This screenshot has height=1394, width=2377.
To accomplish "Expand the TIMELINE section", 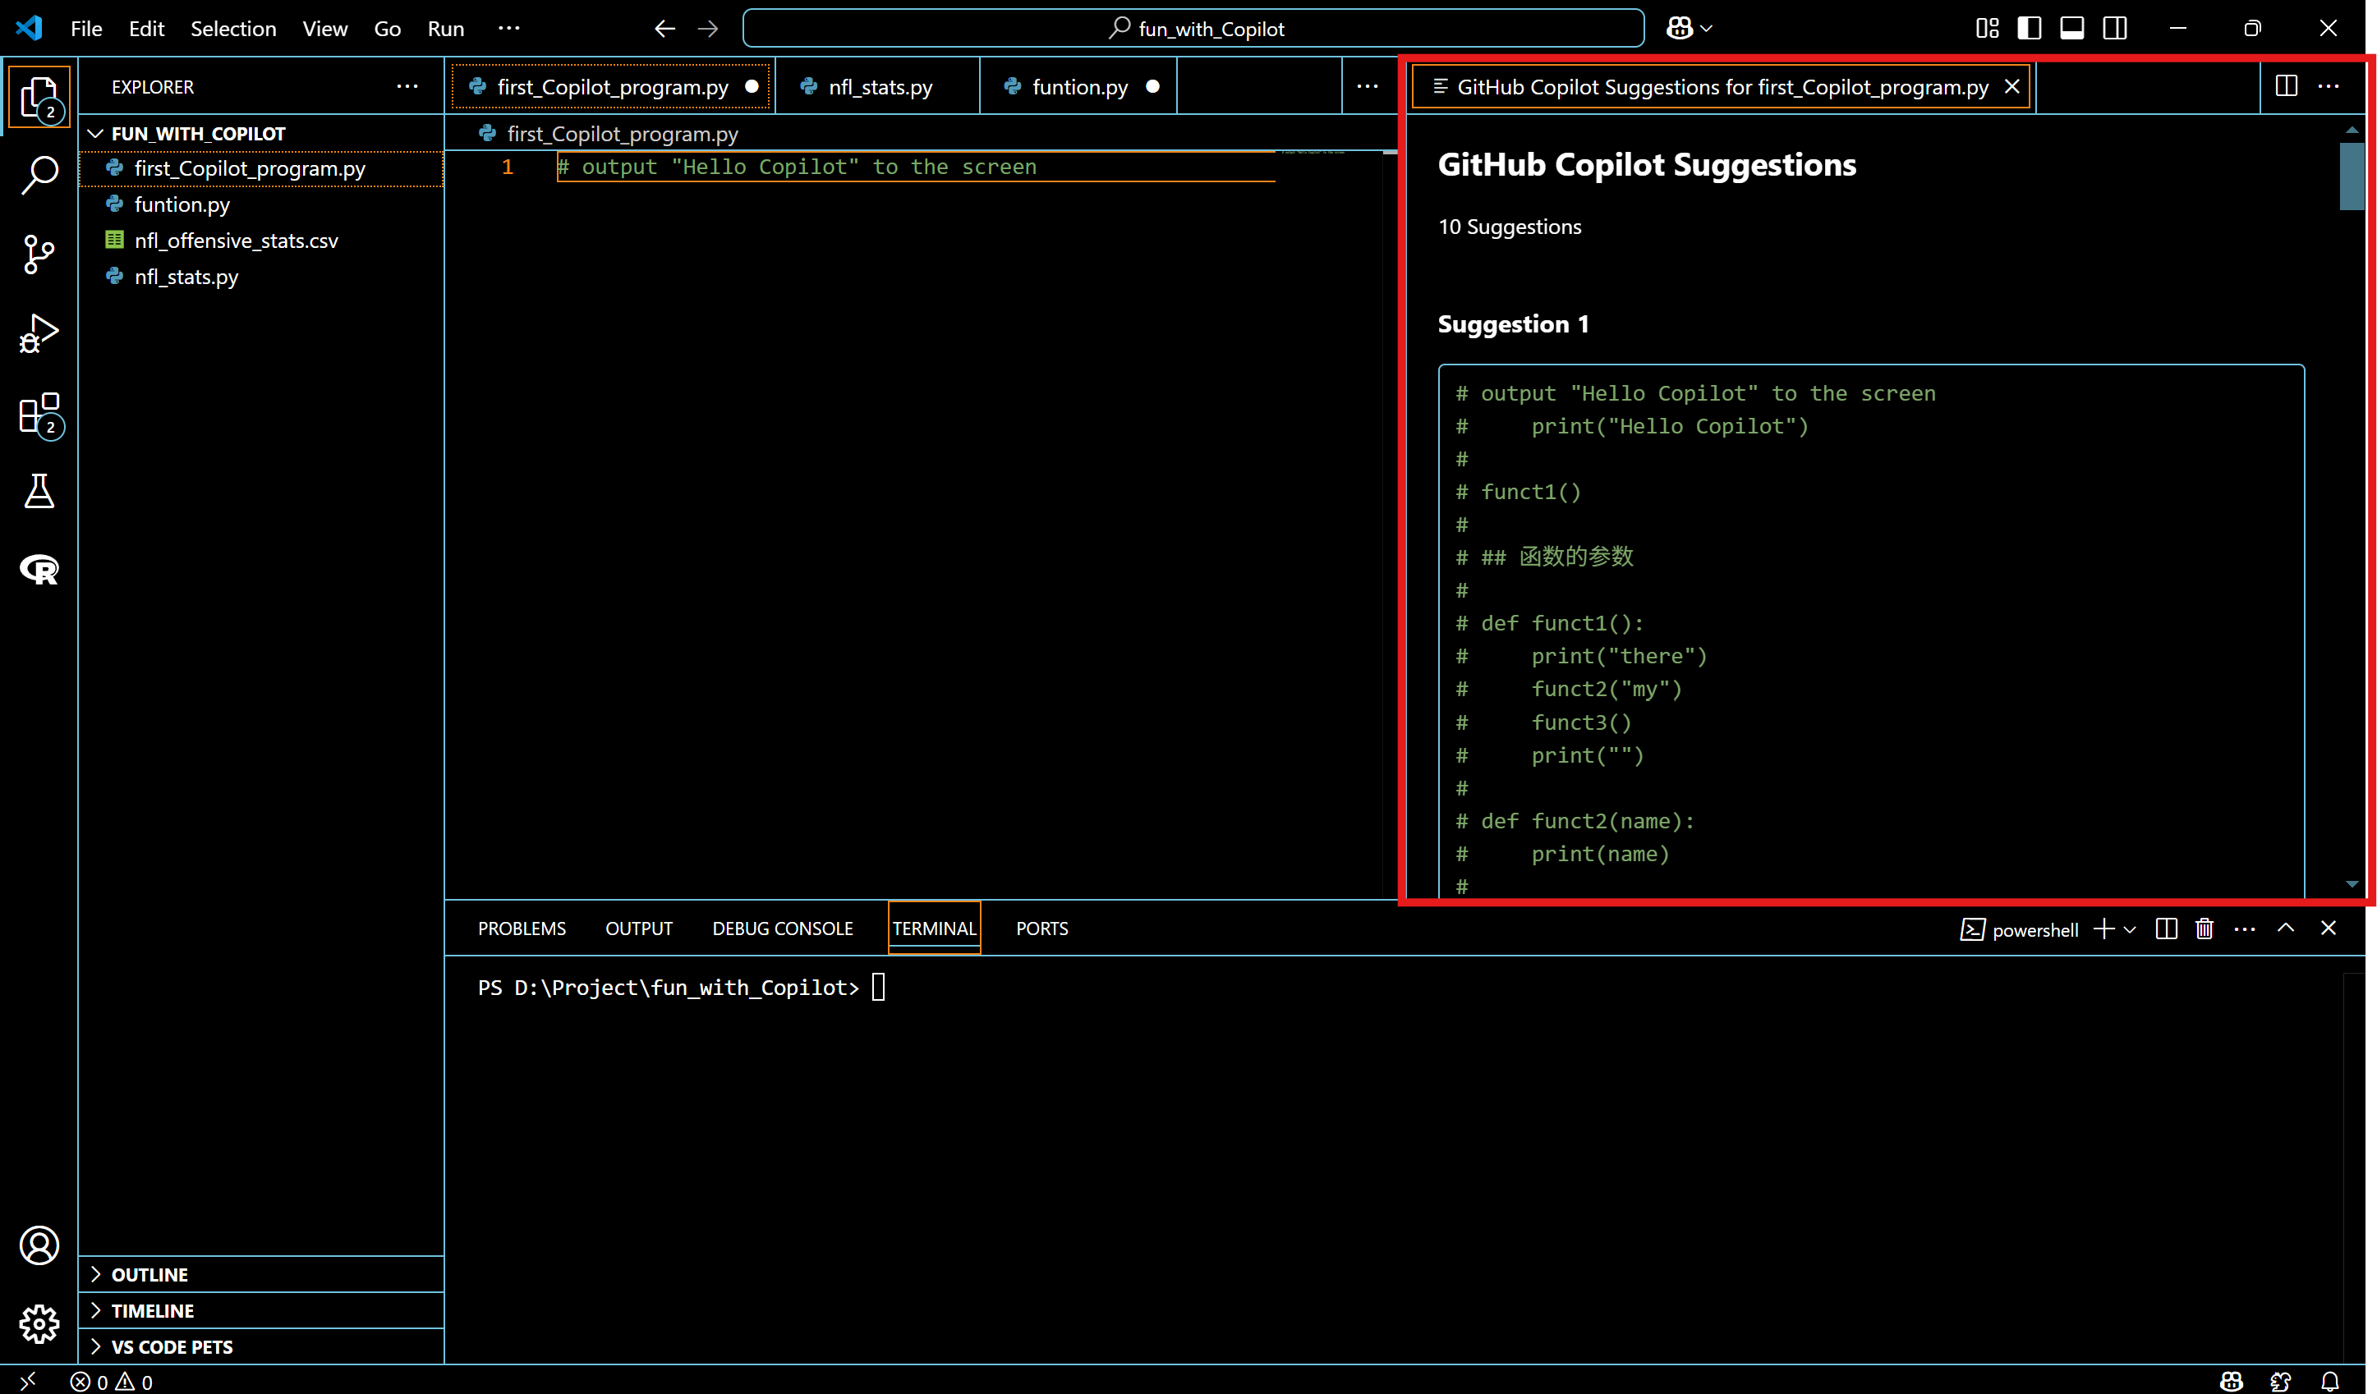I will 152,1310.
